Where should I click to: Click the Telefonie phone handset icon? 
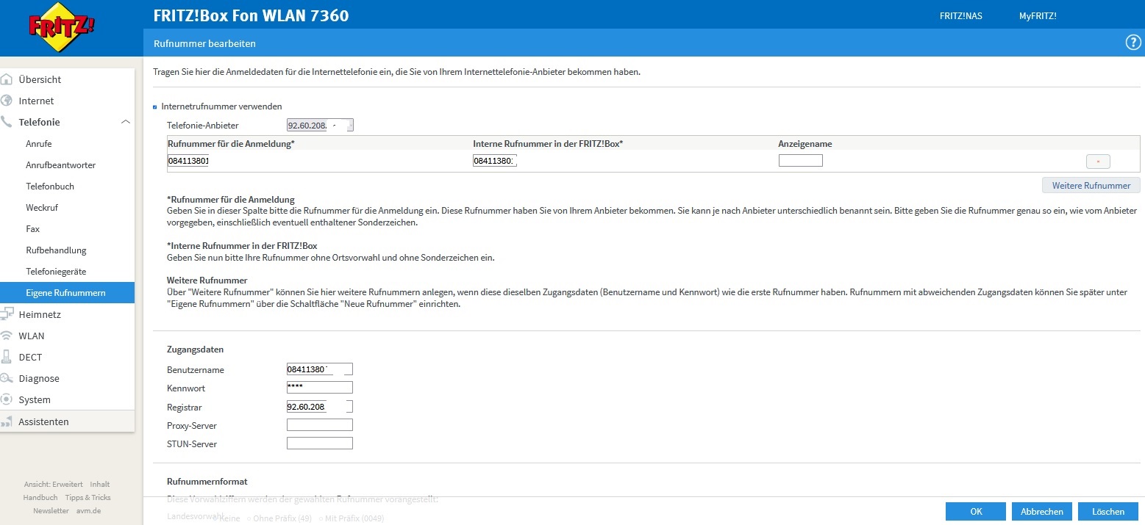pos(7,122)
